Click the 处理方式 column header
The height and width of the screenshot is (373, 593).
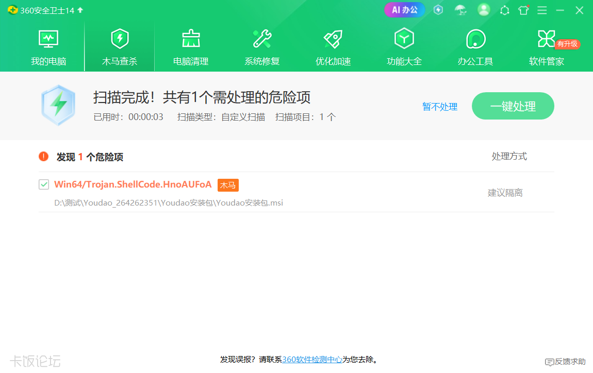(509, 156)
